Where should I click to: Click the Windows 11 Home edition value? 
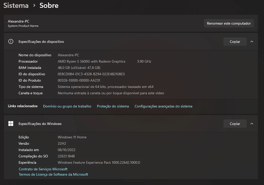pos(72,137)
